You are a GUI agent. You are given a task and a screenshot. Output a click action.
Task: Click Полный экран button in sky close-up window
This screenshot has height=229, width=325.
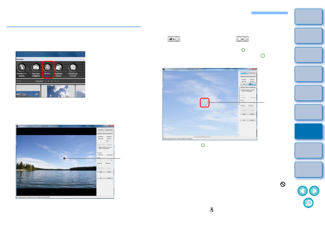pos(252,73)
